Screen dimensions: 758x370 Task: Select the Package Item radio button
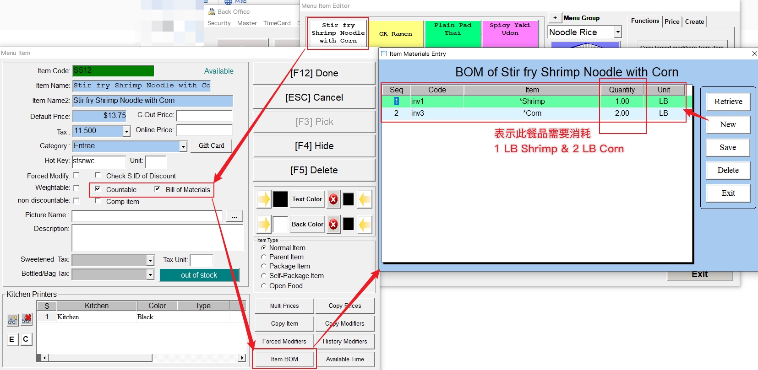coord(263,266)
